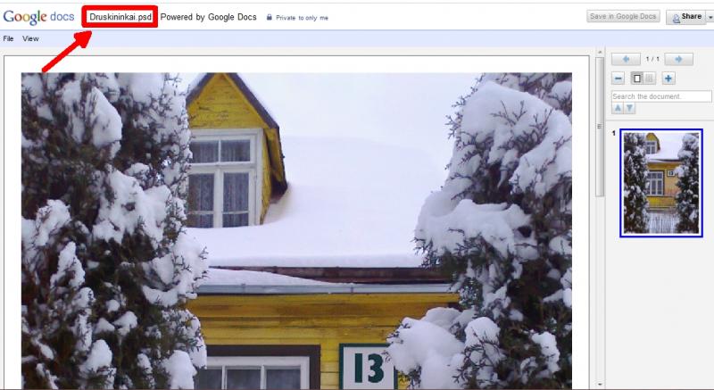Click the Google docs logo
Image resolution: width=714 pixels, height=390 pixels.
38,17
